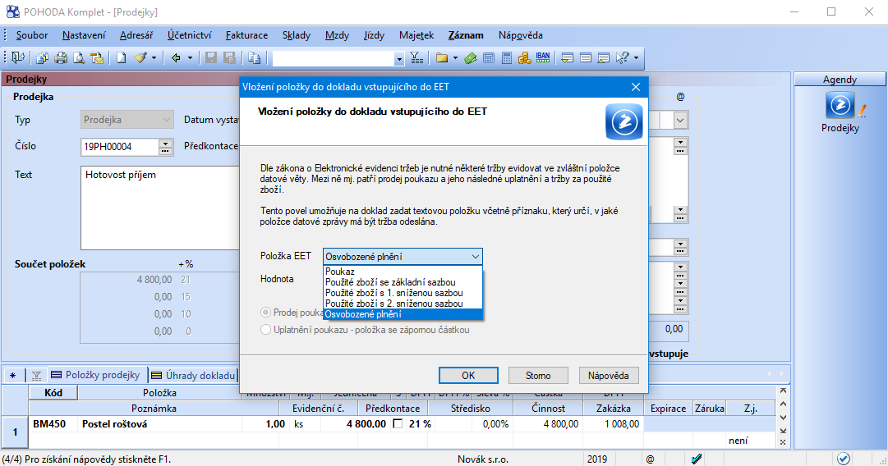Toggle the checkbox in the Postel roštová row

pyautogui.click(x=398, y=423)
